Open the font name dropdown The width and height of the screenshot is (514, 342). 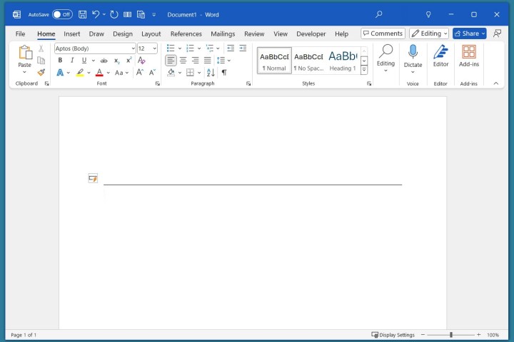point(133,48)
